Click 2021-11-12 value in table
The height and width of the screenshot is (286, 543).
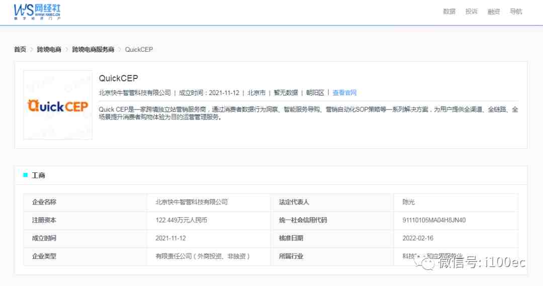(x=171, y=238)
